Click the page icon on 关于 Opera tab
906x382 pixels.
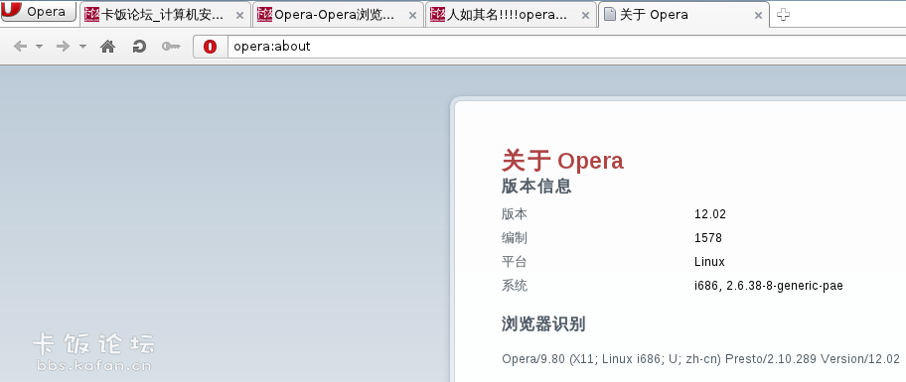click(x=609, y=15)
